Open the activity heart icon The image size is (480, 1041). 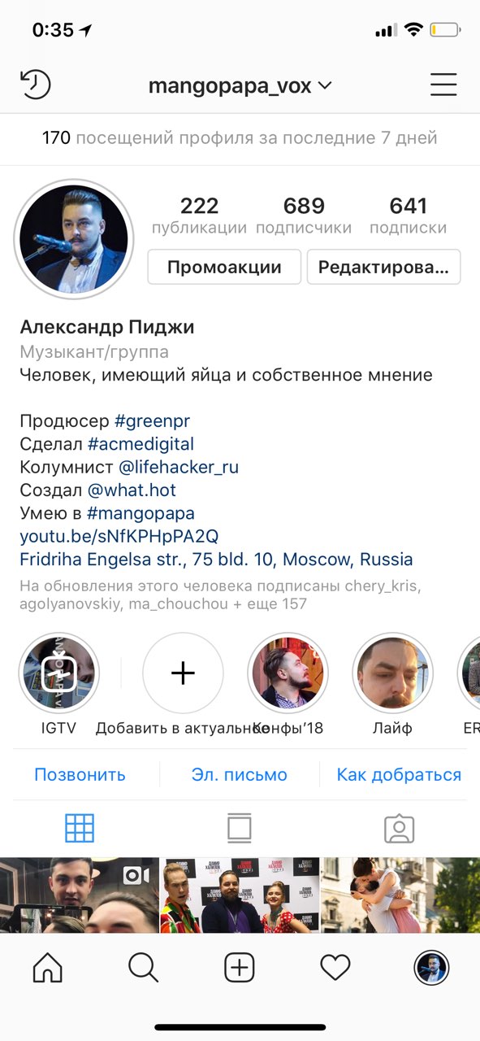point(335,967)
